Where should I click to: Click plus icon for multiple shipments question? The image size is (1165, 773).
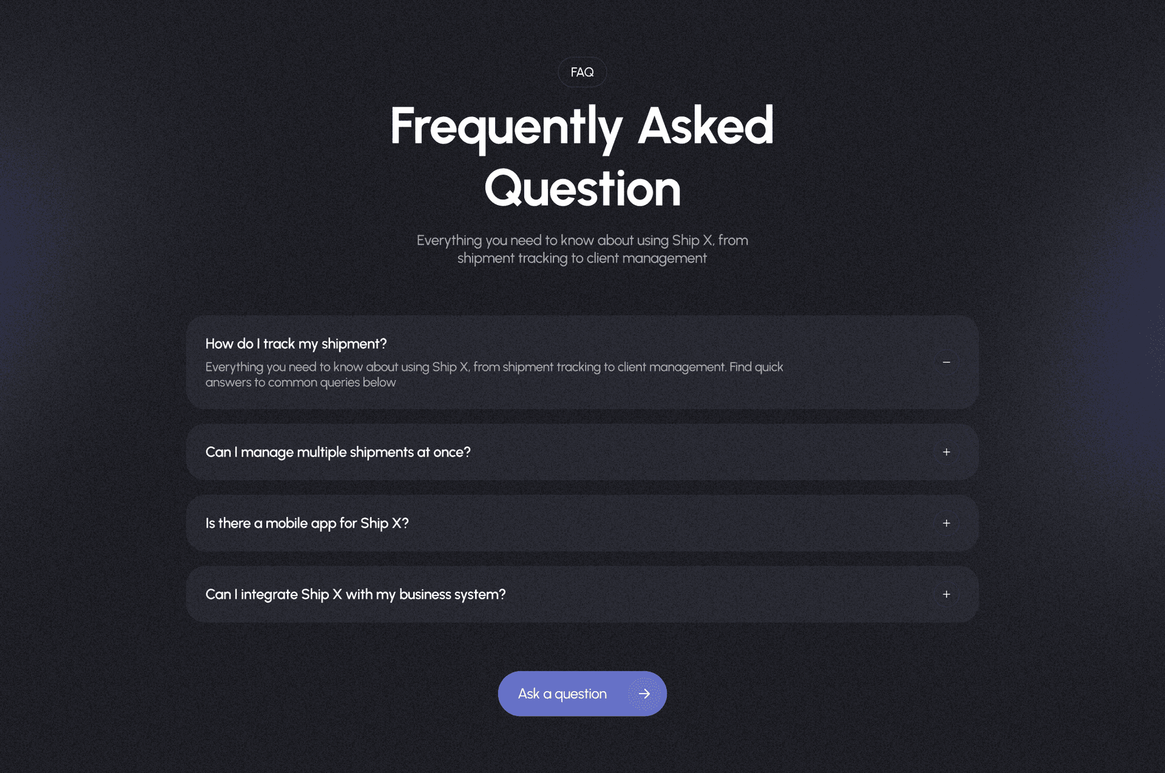[x=946, y=452]
